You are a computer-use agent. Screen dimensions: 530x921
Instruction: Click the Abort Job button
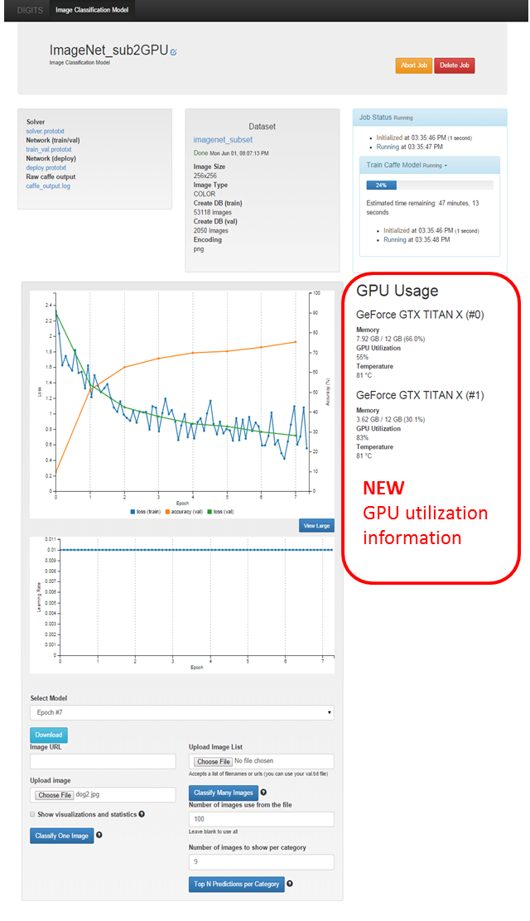tap(414, 65)
